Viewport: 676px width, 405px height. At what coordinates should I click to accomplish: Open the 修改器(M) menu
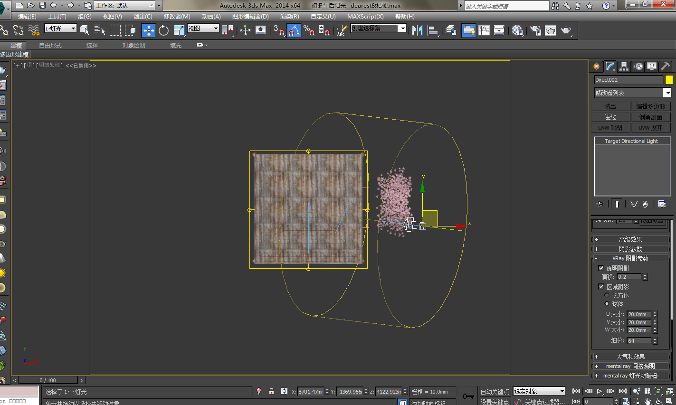(177, 16)
